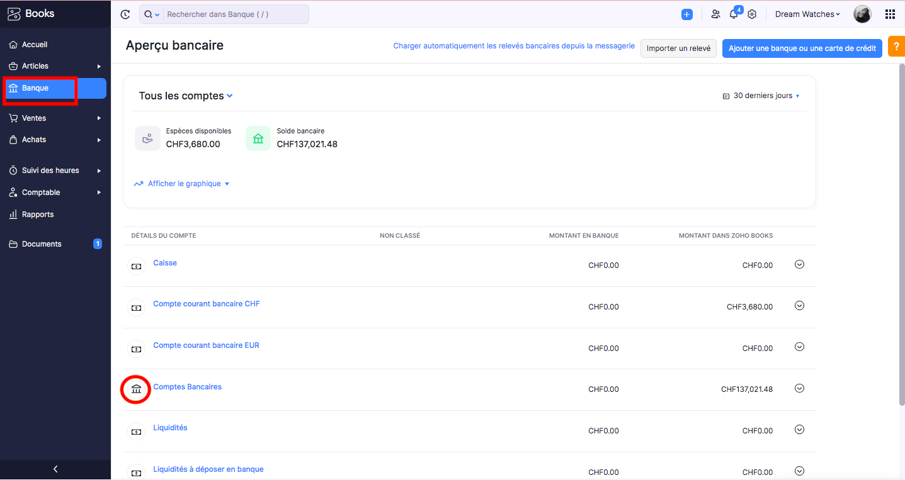905x480 pixels.
Task: Open options chevron for Comptes Bancaires row
Action: pyautogui.click(x=799, y=388)
